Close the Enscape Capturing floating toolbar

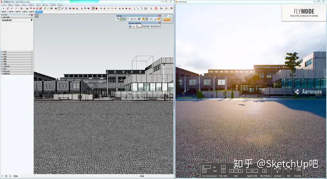[x=159, y=23]
